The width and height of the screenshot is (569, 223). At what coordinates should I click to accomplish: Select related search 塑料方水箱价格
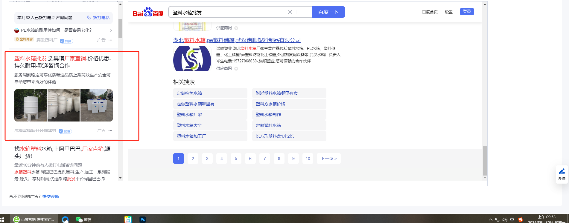289,104
